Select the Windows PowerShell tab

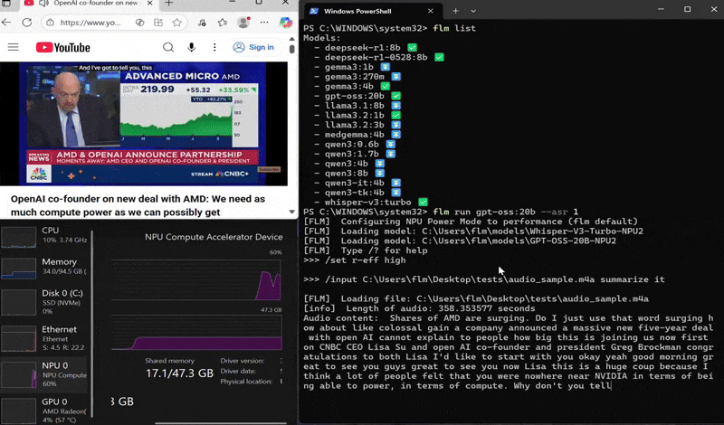[x=370, y=11]
